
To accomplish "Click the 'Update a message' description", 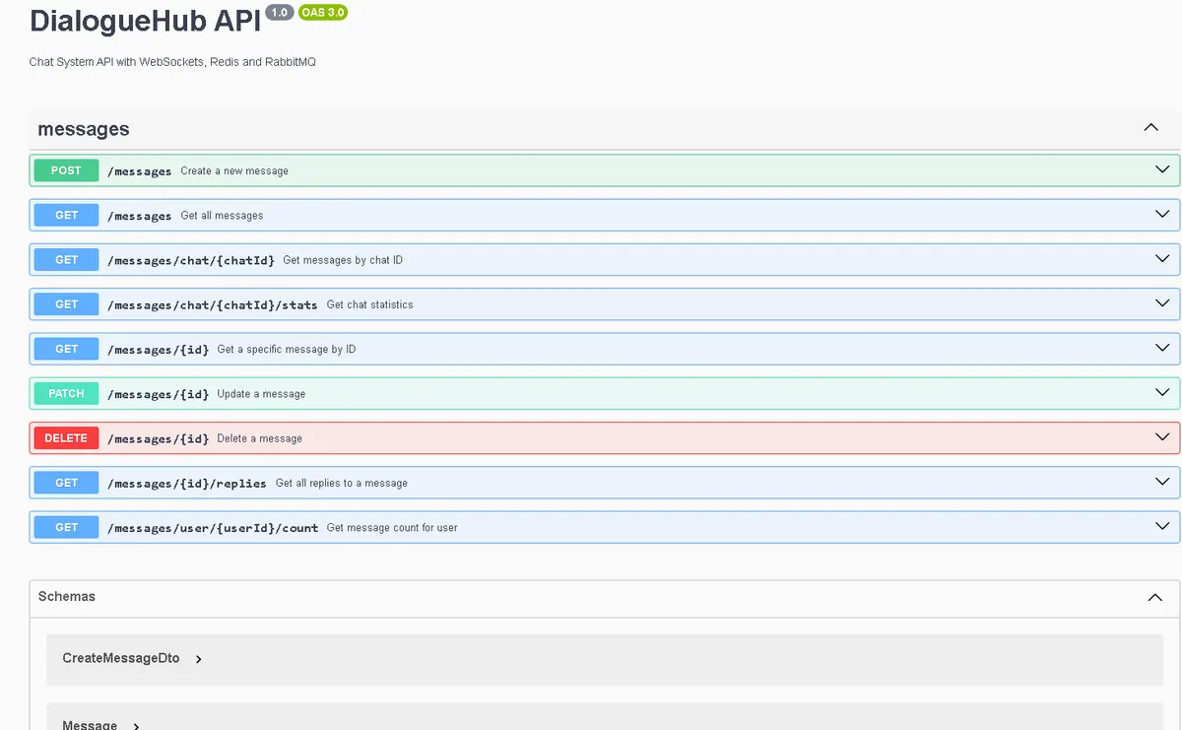I will click(x=261, y=394).
